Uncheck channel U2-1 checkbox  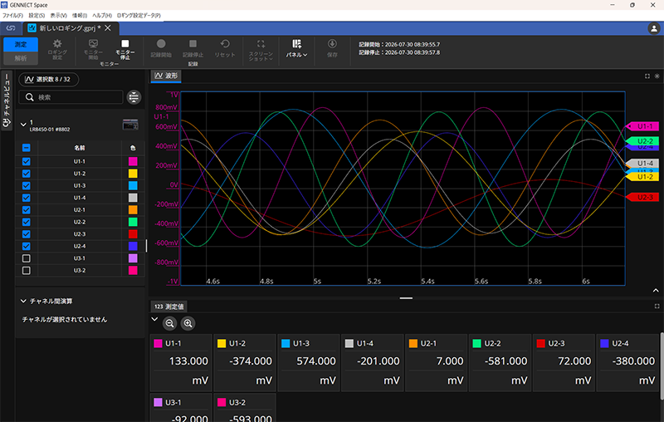tap(27, 209)
